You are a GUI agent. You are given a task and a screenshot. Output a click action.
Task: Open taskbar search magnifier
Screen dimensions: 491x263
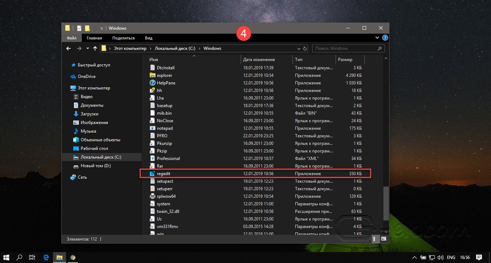click(x=19, y=257)
